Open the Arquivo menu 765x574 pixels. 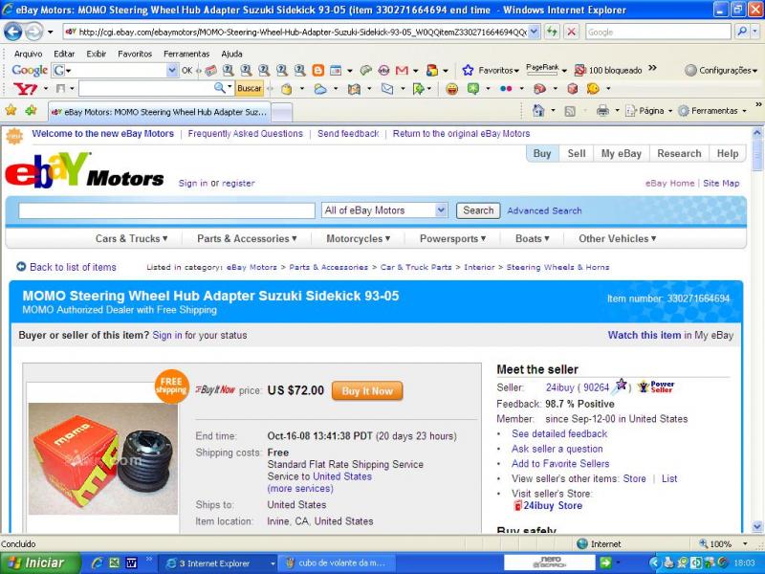[28, 54]
